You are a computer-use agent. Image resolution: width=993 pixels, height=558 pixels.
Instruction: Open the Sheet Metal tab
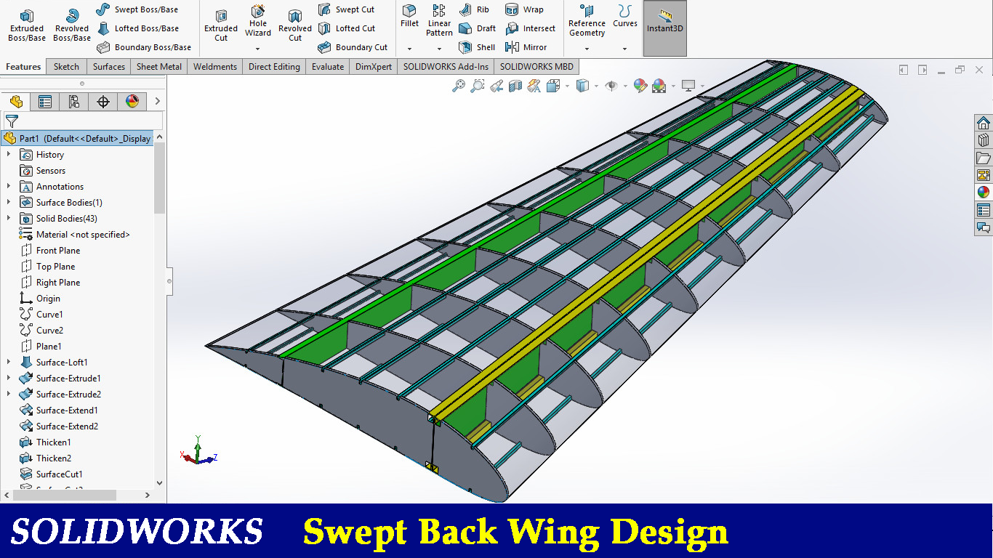(x=159, y=67)
